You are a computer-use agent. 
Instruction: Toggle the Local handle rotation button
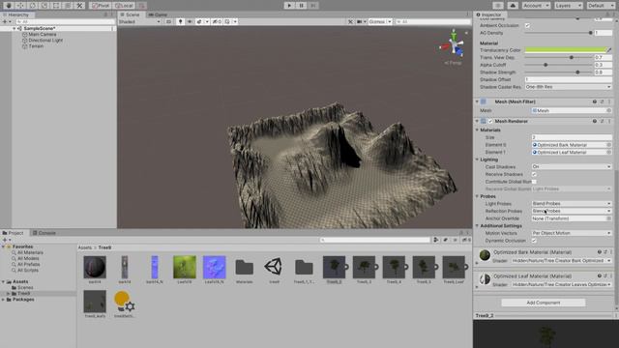tap(124, 6)
